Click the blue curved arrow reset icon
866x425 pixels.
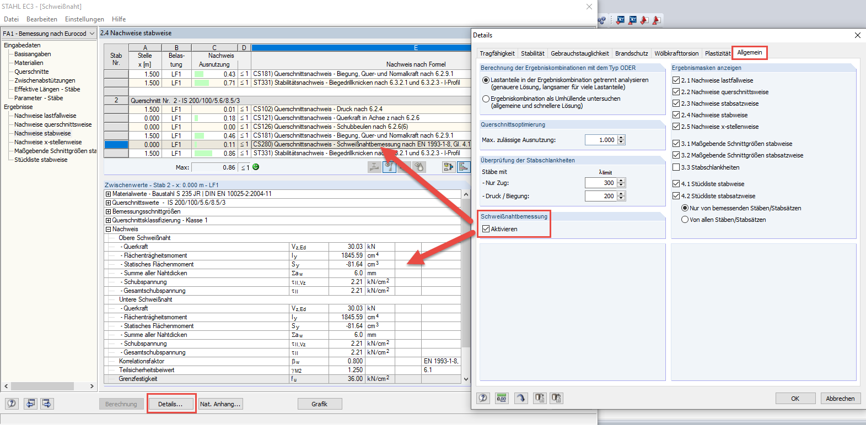[520, 398]
